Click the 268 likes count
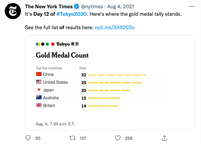 [129, 138]
